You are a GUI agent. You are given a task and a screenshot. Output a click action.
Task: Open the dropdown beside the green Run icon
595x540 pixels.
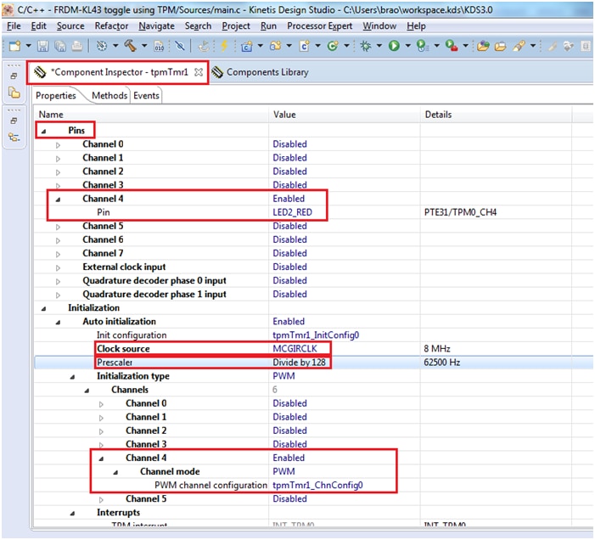click(x=408, y=46)
